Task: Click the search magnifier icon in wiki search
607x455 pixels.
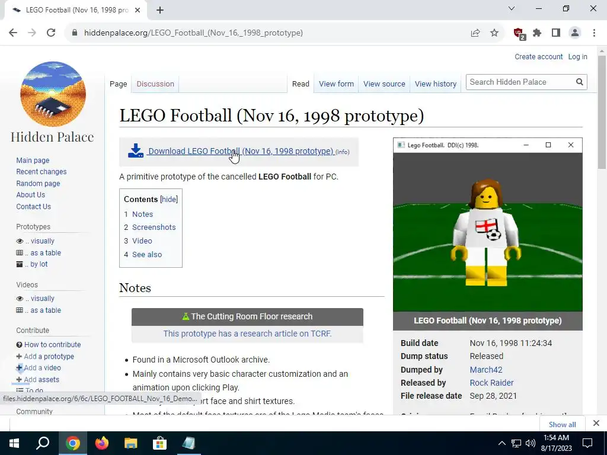Action: 580,82
